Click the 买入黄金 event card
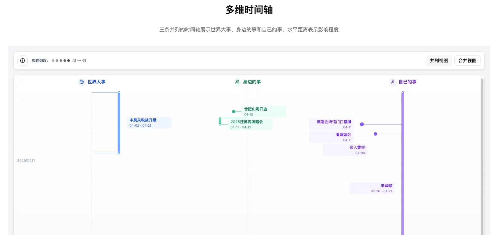The image size is (491, 235). [345, 150]
